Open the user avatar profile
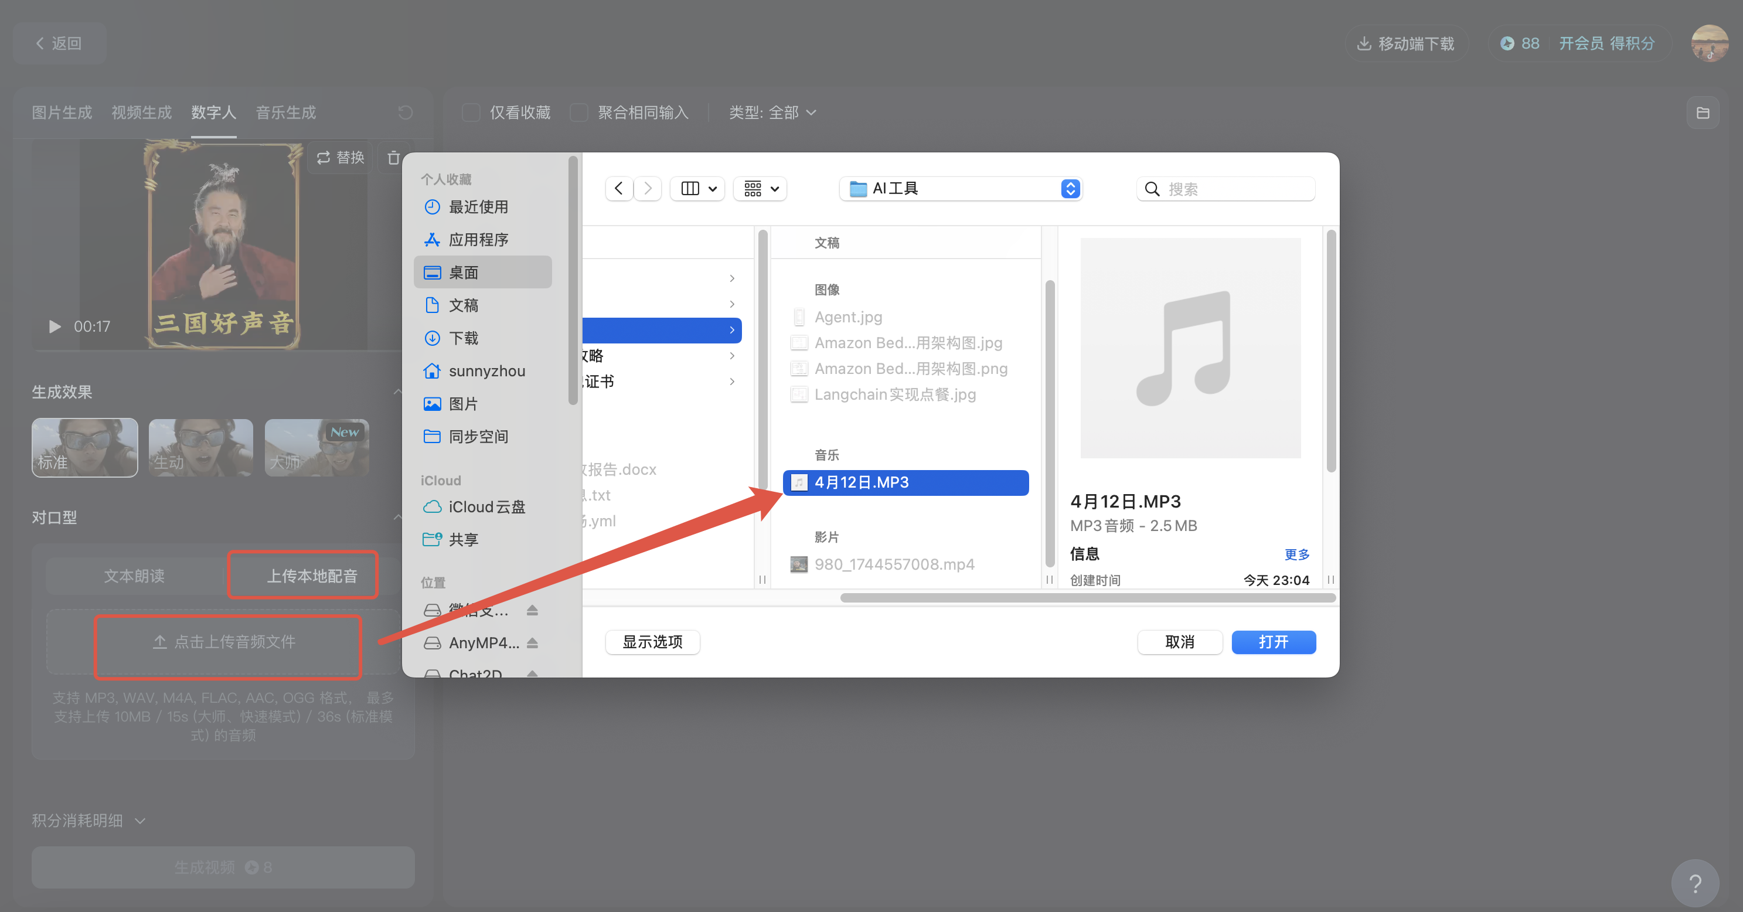 point(1709,43)
